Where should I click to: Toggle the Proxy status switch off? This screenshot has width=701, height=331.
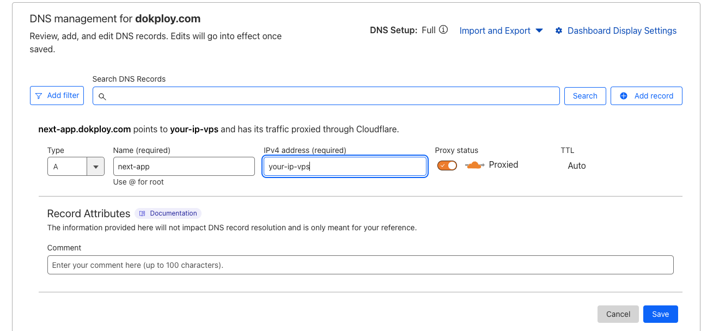(x=447, y=165)
